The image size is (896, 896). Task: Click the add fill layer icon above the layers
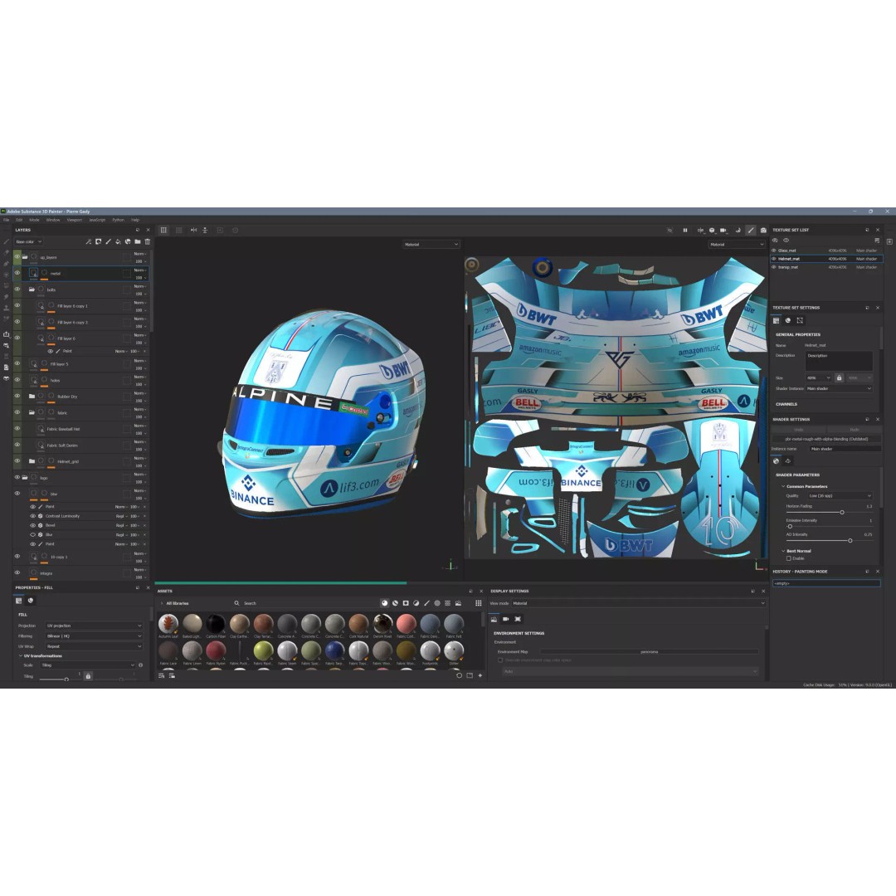118,241
